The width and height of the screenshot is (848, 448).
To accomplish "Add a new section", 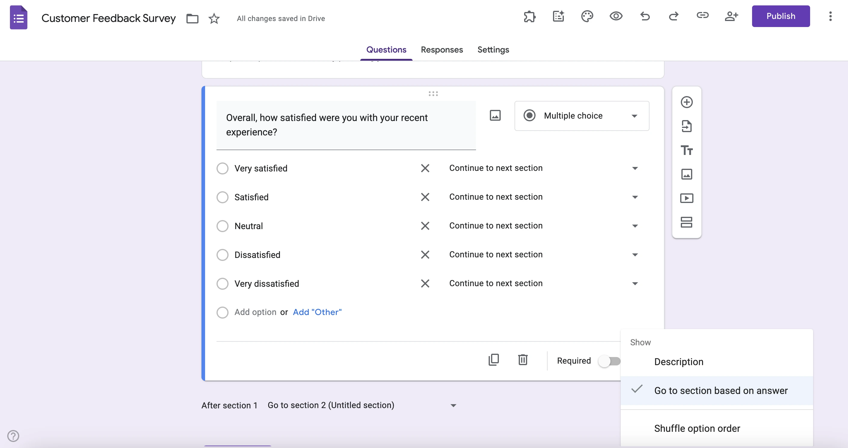I will point(687,222).
